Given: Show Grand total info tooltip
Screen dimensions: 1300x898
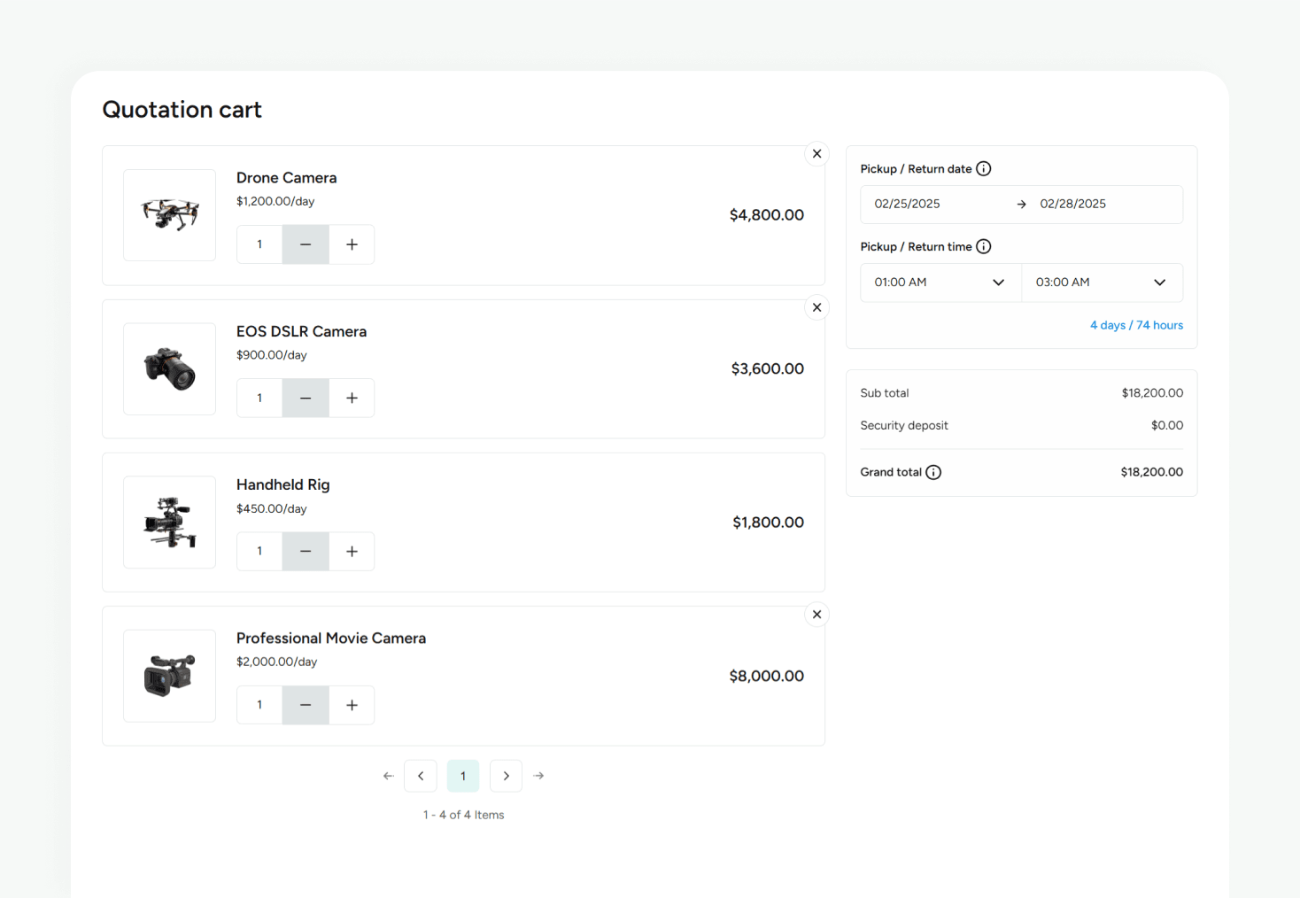Looking at the screenshot, I should click(x=933, y=472).
